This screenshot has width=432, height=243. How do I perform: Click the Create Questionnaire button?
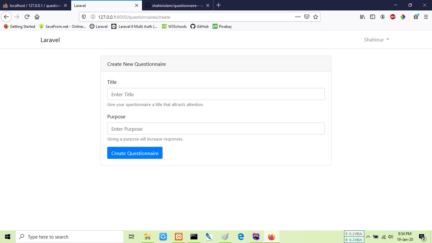135,153
